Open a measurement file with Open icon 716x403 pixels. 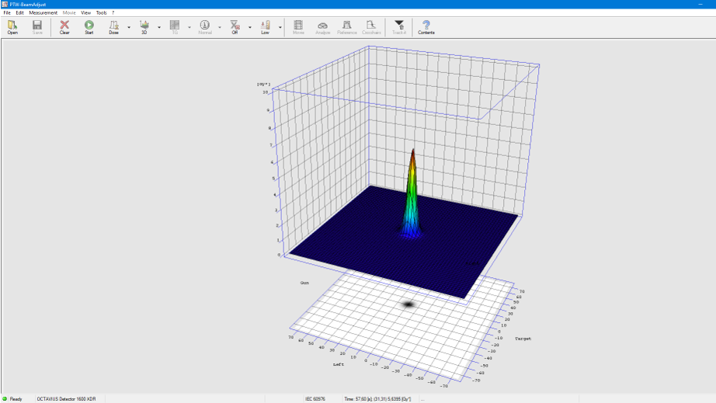click(12, 27)
